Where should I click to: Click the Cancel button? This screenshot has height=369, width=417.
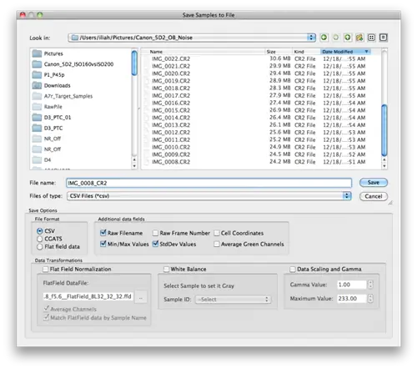pos(374,196)
